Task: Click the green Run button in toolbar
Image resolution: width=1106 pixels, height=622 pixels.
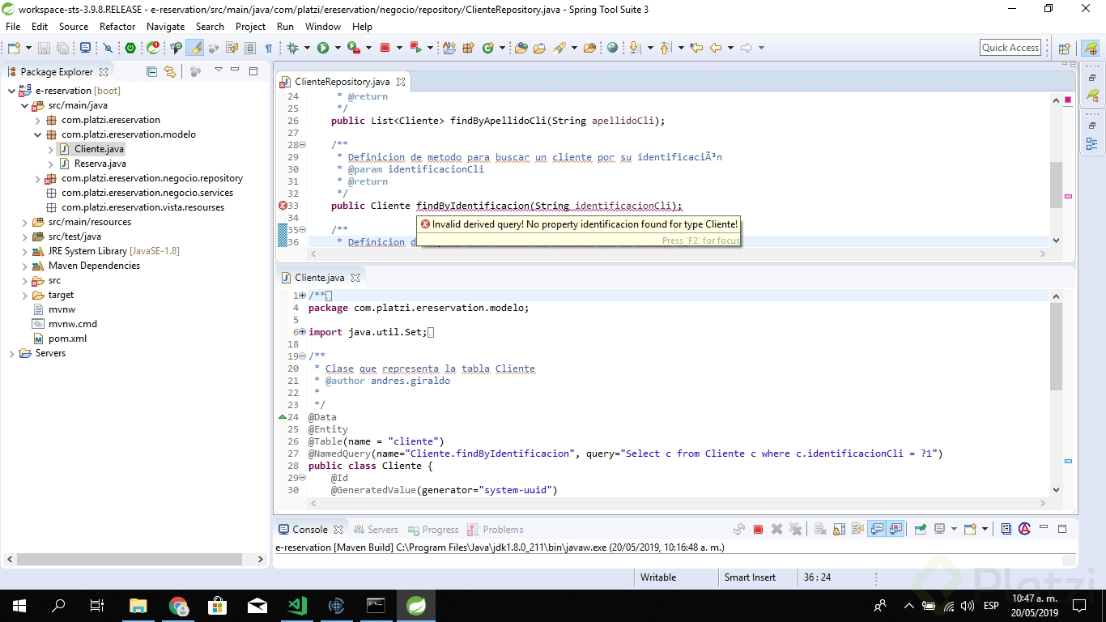Action: tap(323, 48)
